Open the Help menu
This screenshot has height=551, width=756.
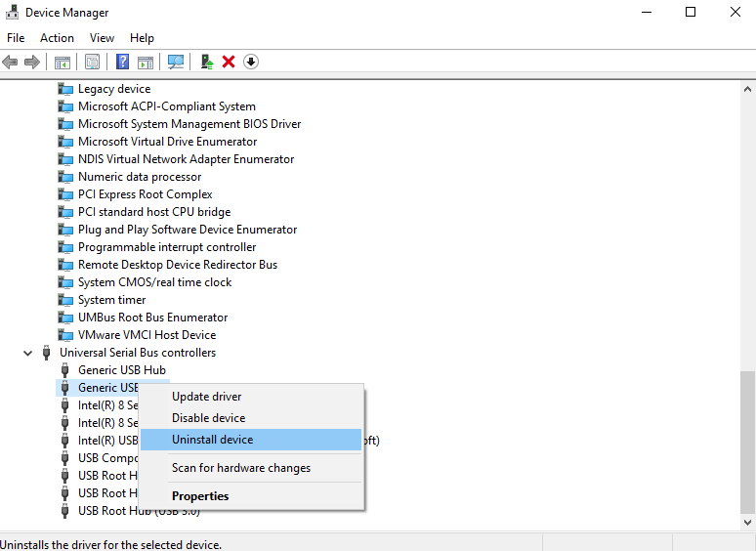[142, 38]
